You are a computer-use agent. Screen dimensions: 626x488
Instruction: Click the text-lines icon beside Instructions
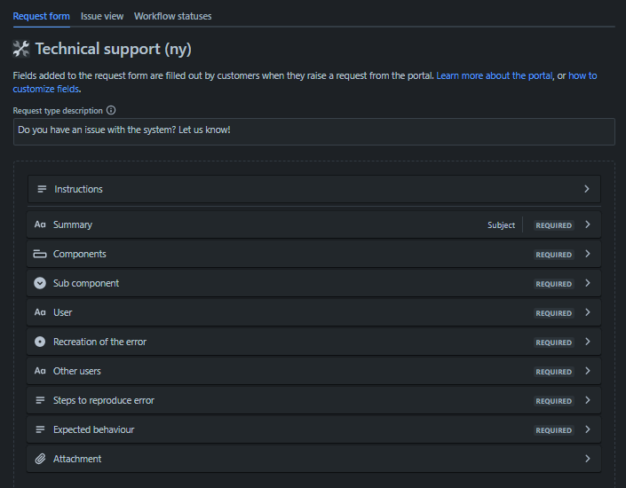[42, 189]
